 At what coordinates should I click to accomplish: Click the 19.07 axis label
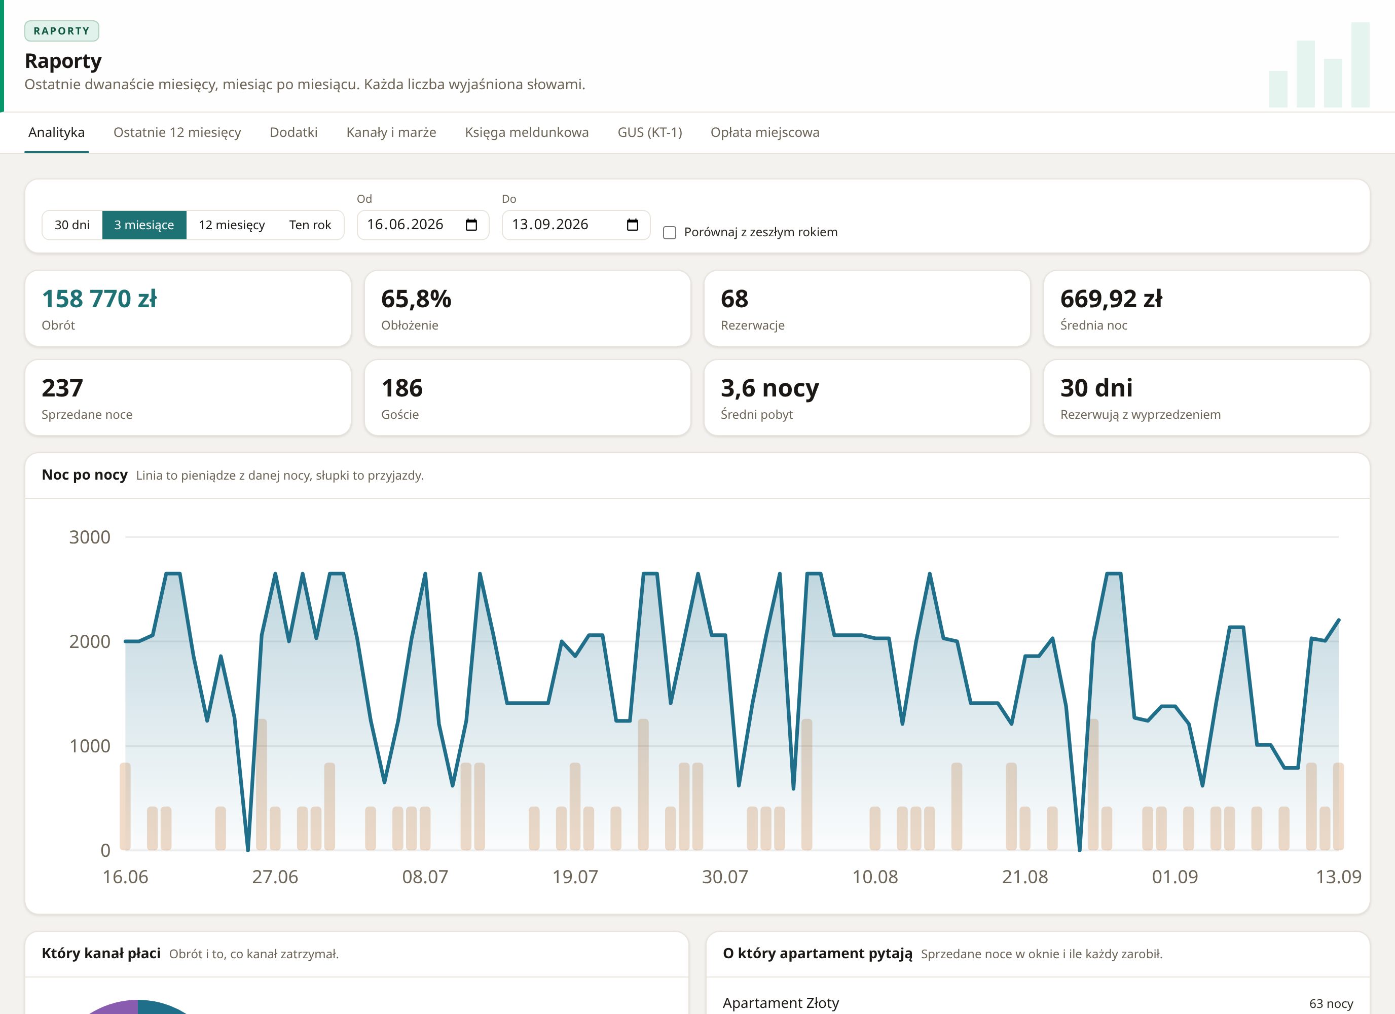point(575,877)
